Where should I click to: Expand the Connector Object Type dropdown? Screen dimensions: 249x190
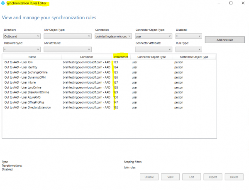[152, 36]
